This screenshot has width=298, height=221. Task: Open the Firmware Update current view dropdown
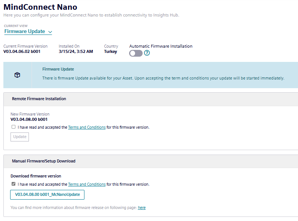coord(28,32)
